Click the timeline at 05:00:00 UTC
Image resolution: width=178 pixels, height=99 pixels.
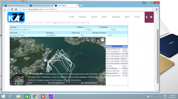tap(89, 83)
